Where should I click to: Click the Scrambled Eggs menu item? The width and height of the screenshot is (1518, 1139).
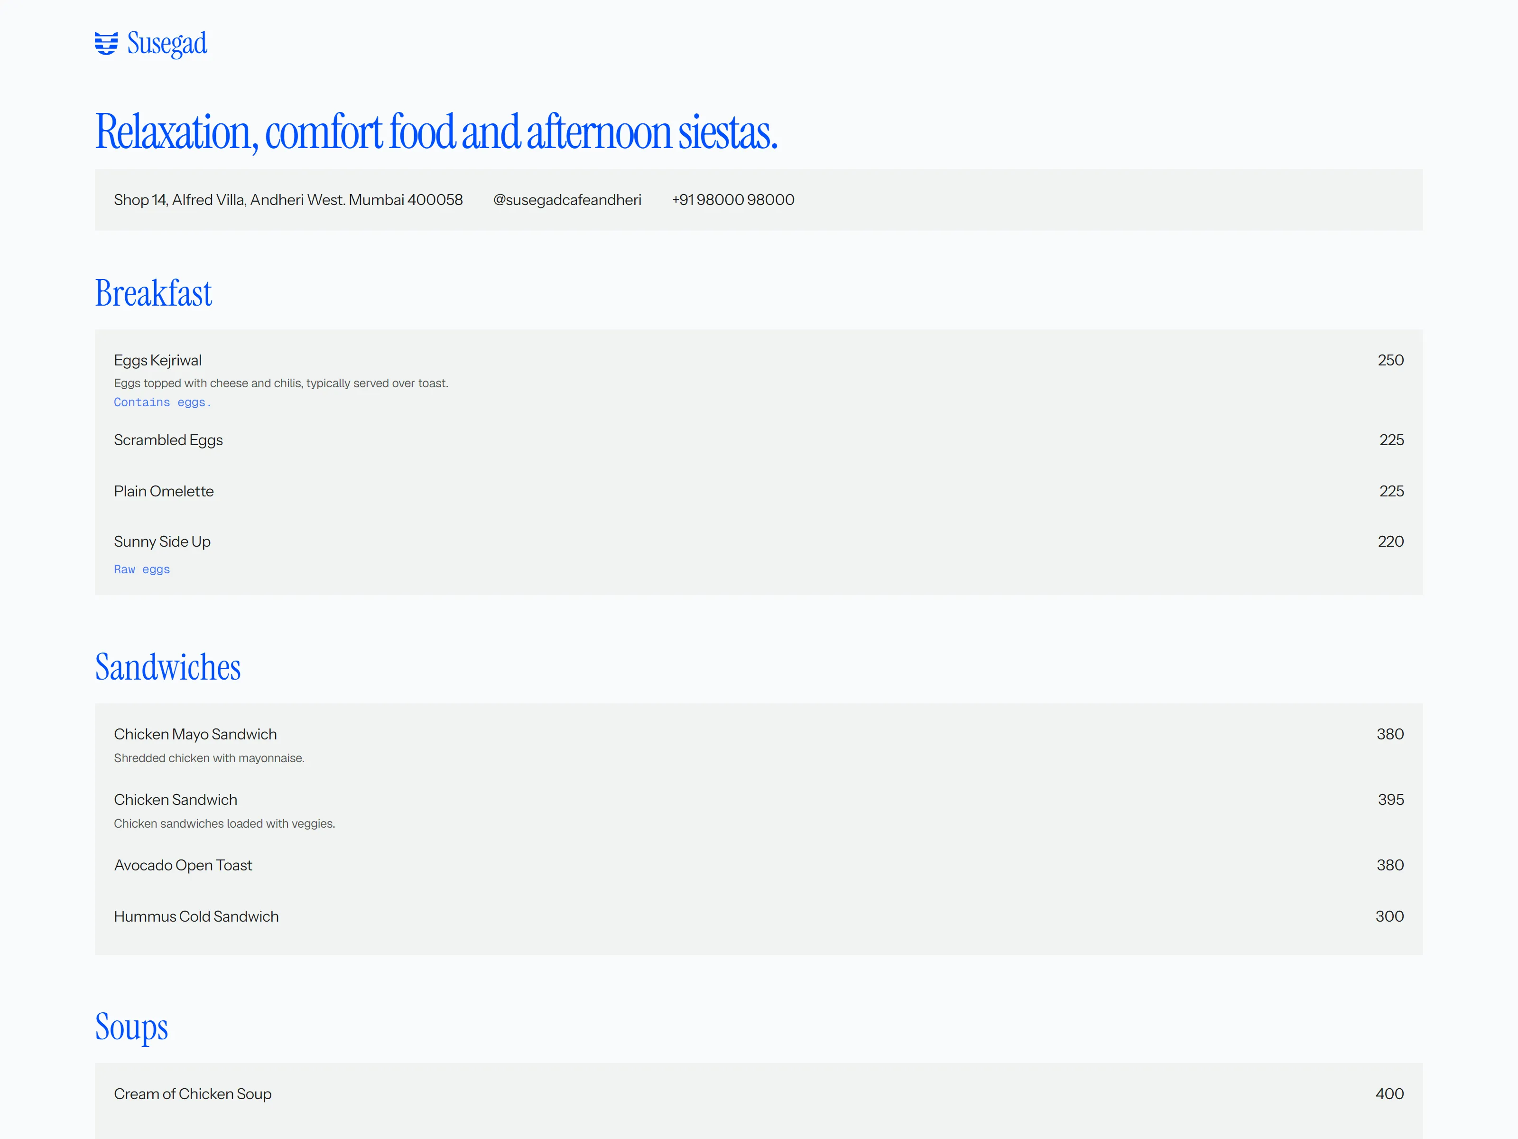pos(168,440)
